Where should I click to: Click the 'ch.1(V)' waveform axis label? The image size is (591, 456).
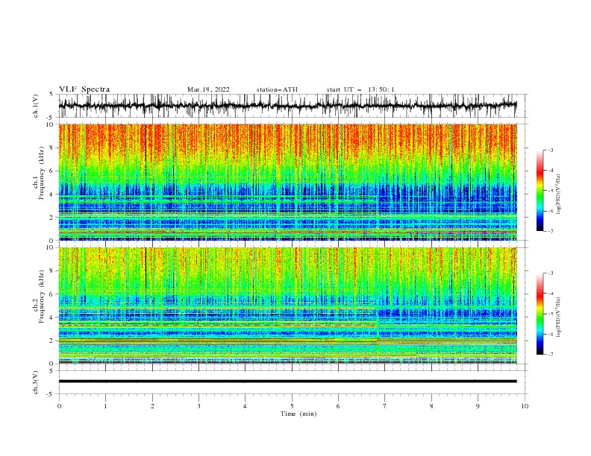click(36, 106)
